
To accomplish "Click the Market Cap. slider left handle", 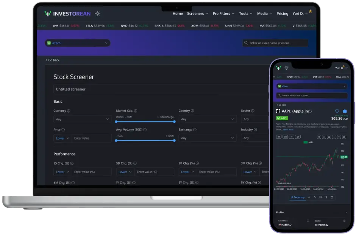I will point(116,122).
